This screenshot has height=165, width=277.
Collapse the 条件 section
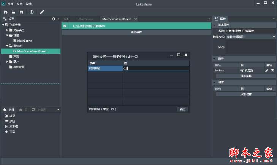coord(214,58)
